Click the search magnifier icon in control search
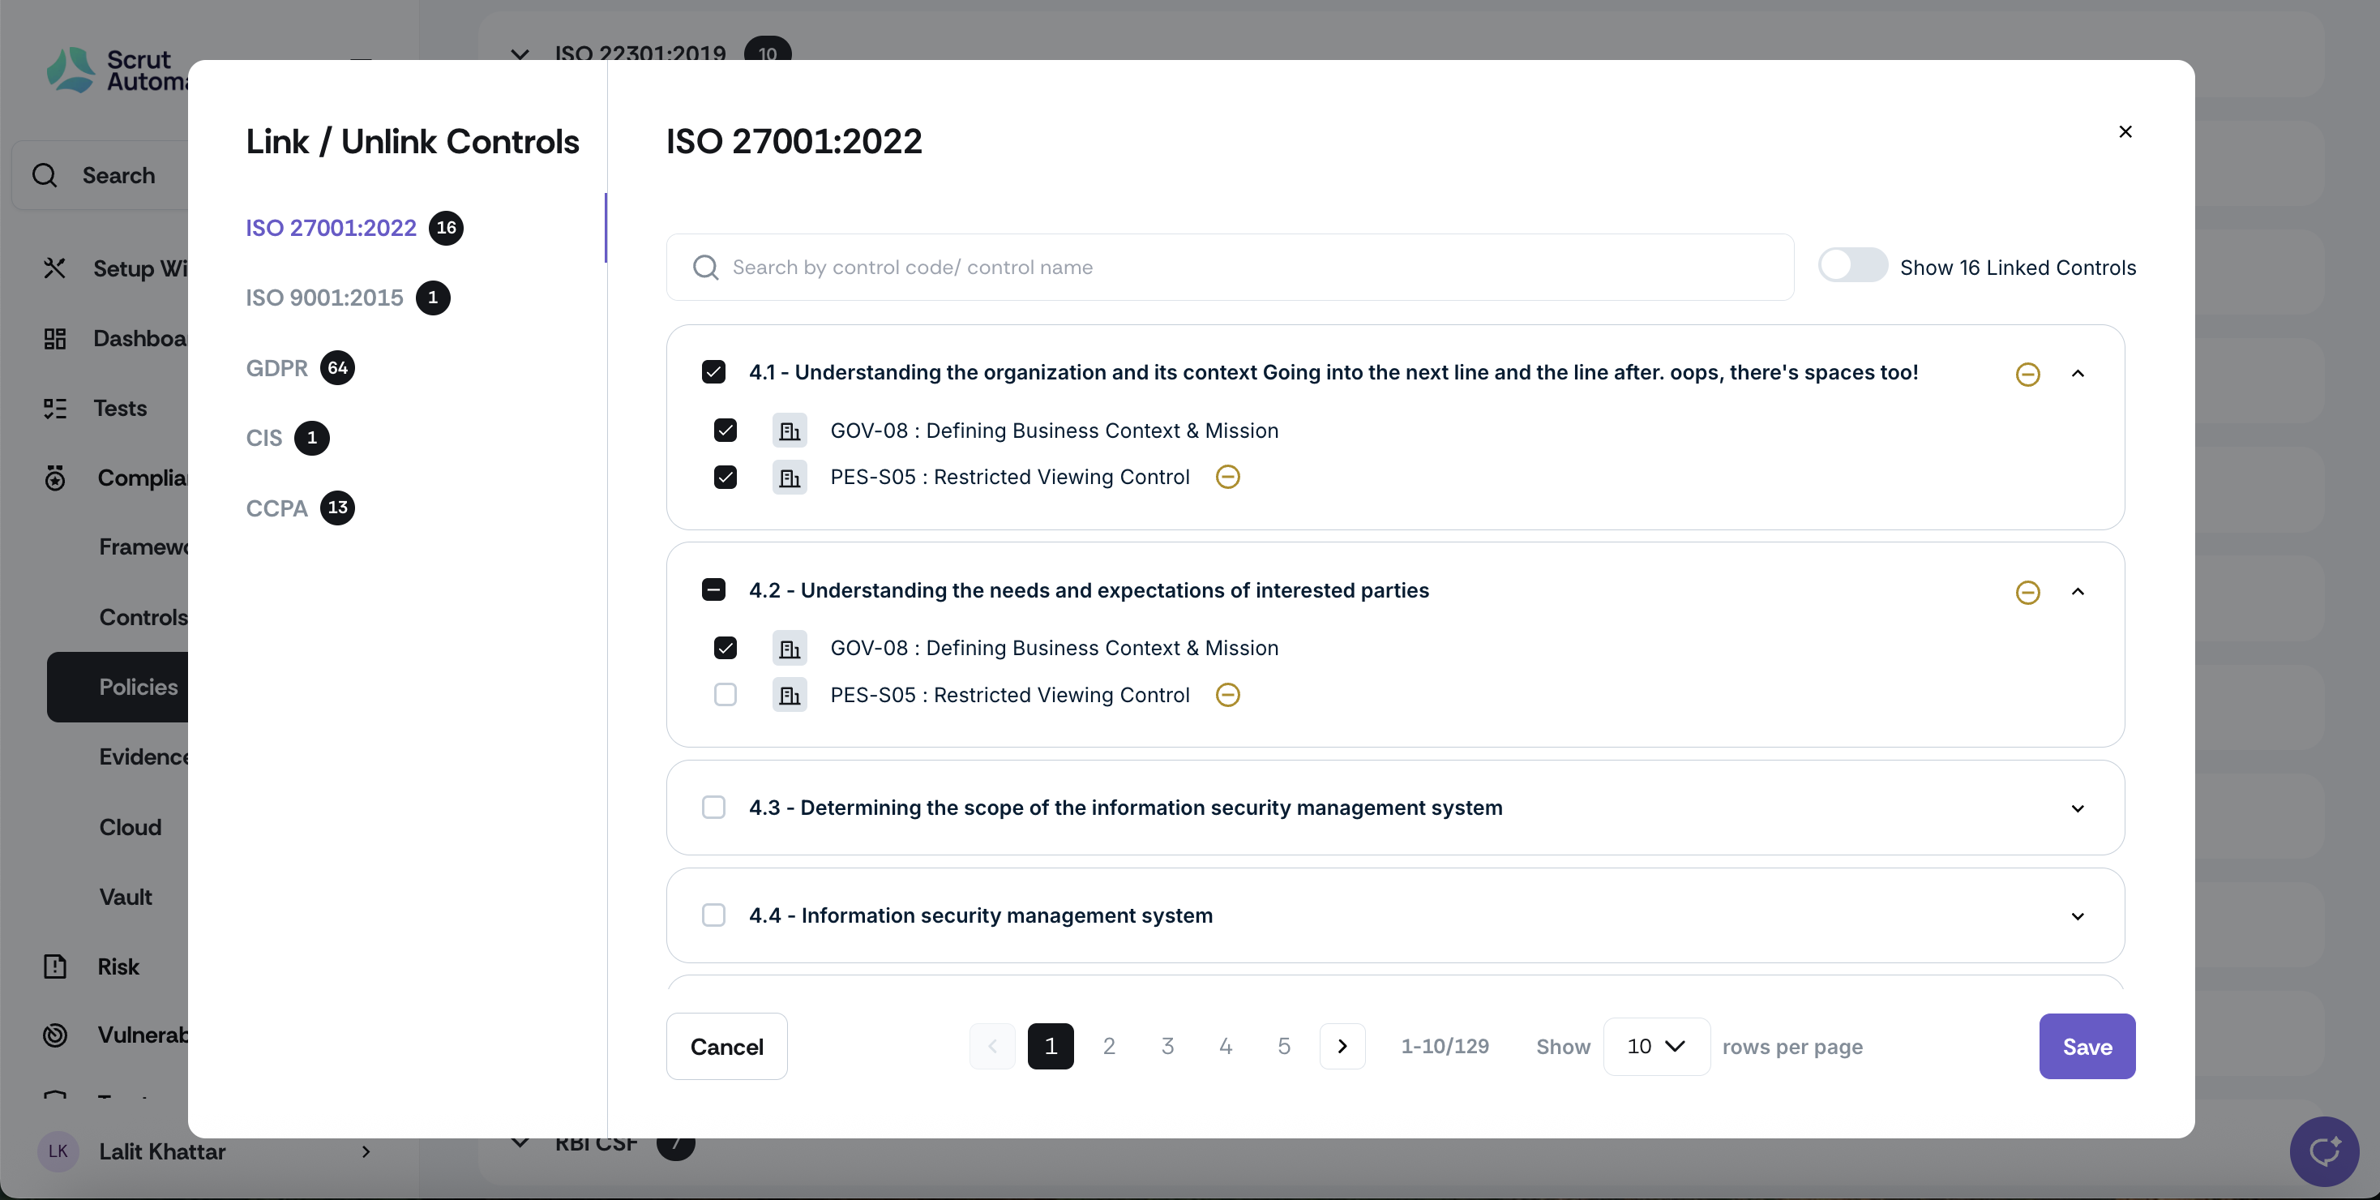This screenshot has width=2380, height=1200. (705, 268)
